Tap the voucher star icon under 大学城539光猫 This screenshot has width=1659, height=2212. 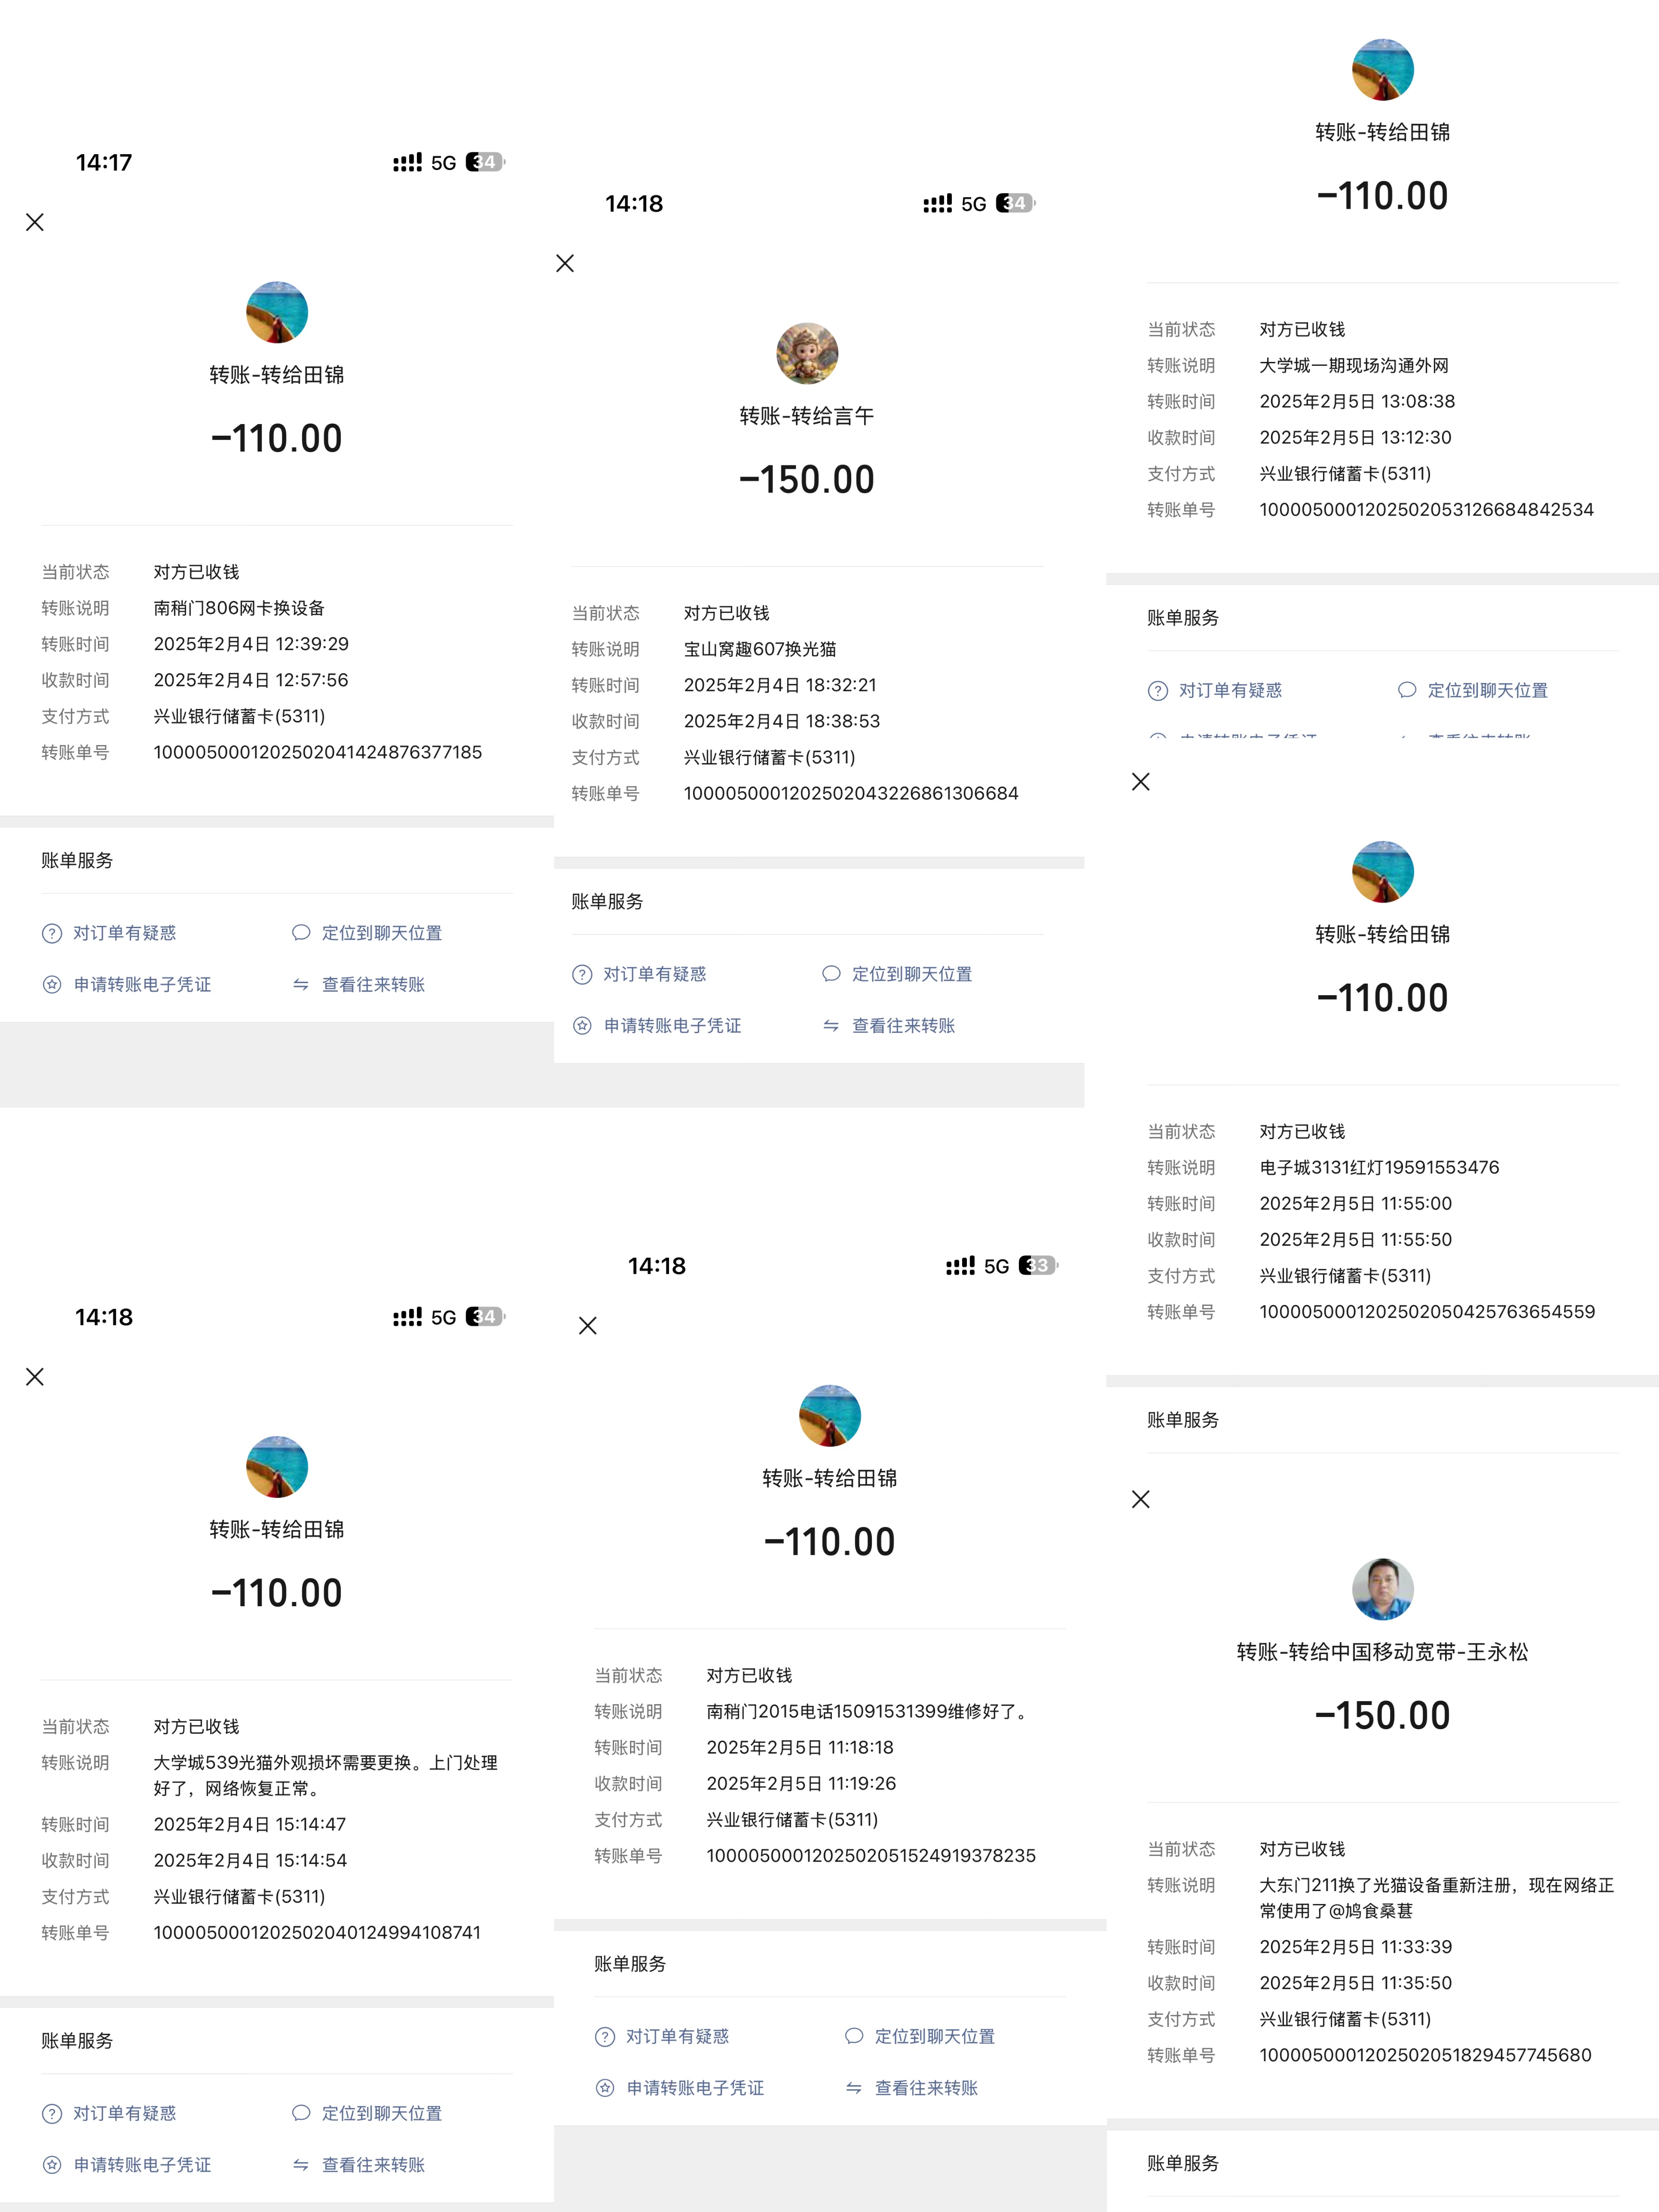[52, 2165]
